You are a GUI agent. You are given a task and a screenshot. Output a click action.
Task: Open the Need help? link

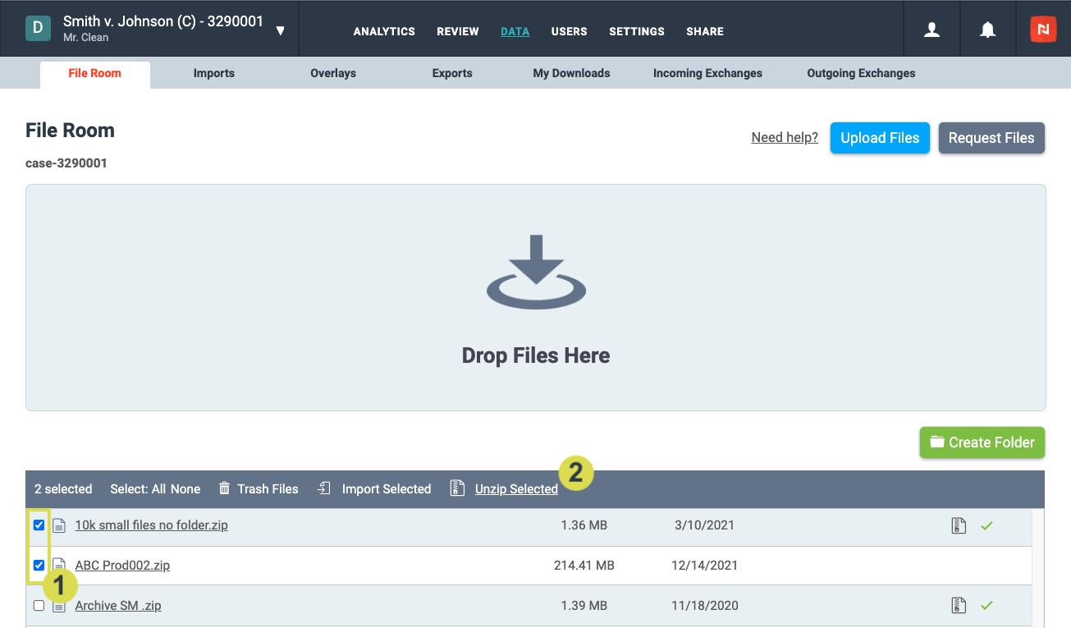coord(785,137)
